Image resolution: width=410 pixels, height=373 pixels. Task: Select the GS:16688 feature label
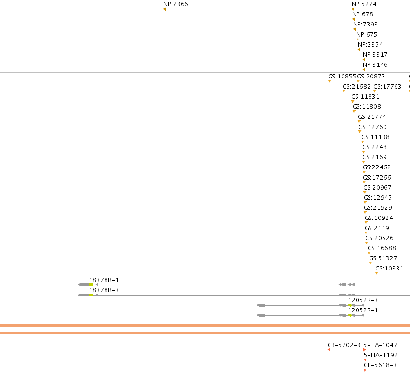[382, 248]
